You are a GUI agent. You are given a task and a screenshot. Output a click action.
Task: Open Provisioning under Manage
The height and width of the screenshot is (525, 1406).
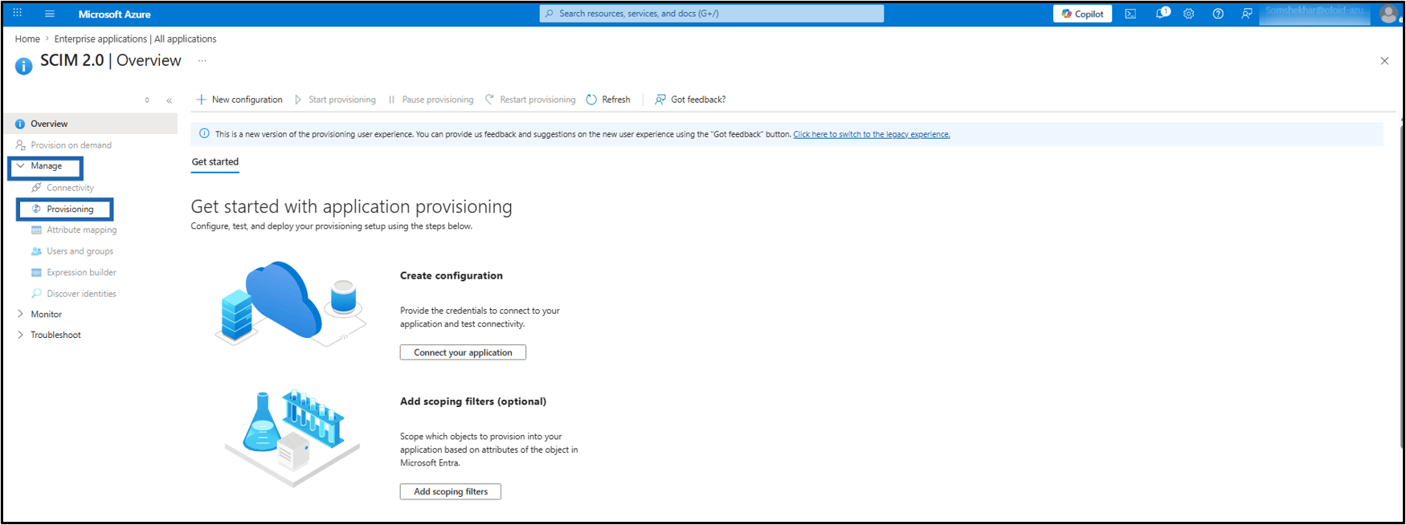(70, 209)
